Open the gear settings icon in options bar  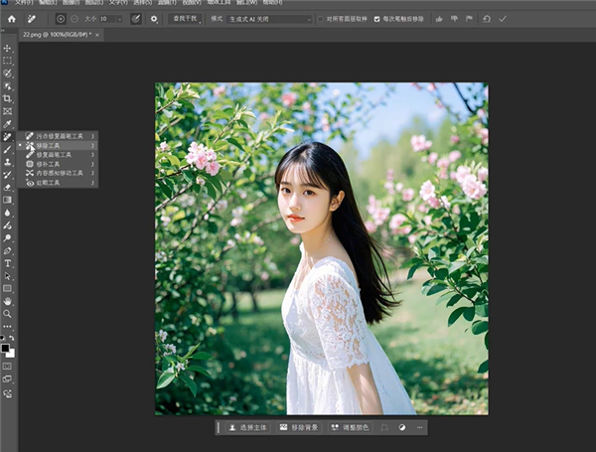[154, 19]
